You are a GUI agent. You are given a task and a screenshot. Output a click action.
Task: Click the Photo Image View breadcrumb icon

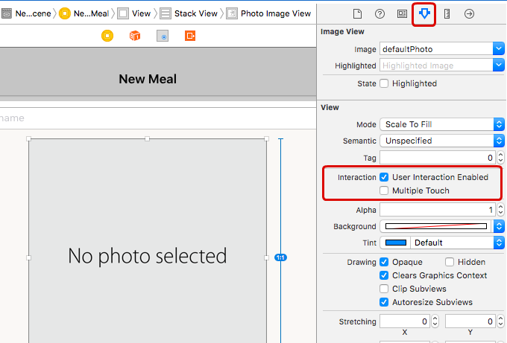pos(232,13)
